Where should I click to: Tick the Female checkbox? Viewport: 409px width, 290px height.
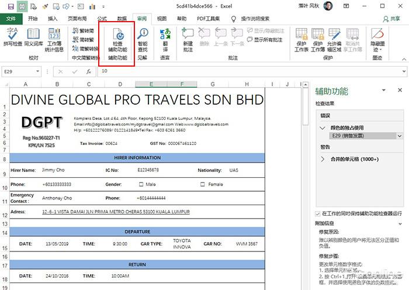coord(202,184)
